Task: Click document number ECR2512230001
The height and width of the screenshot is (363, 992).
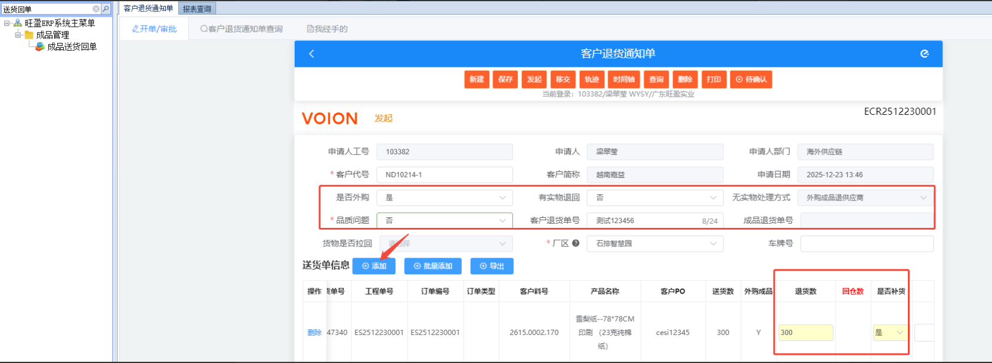Action: tap(900, 112)
